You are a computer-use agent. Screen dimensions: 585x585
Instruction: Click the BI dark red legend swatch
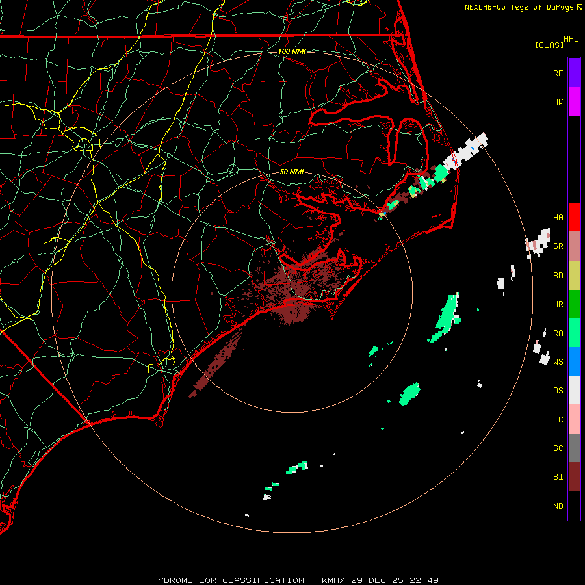coord(574,477)
